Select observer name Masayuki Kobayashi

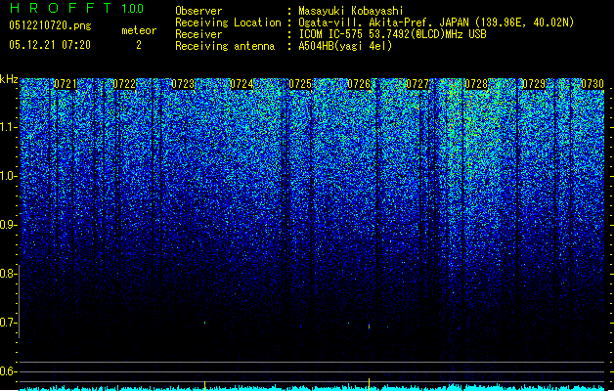pyautogui.click(x=351, y=11)
